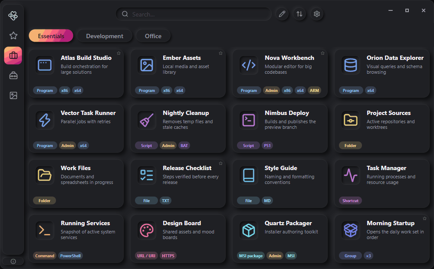434x269 pixels.
Task: Click the sort arrows button
Action: click(x=299, y=14)
